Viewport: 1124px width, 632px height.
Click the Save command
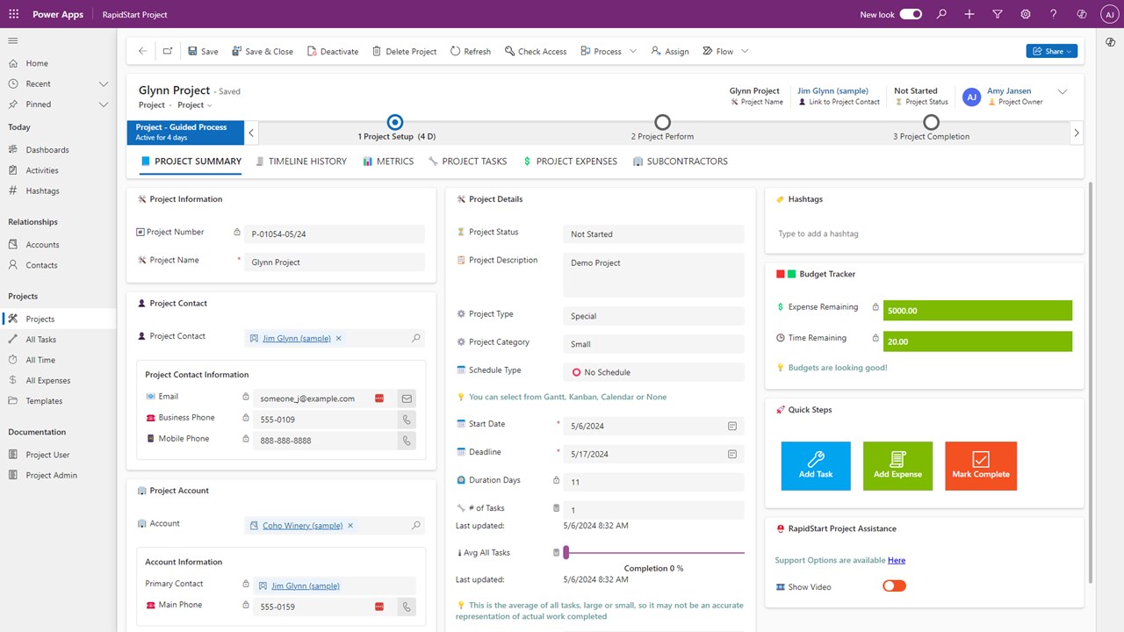(203, 51)
